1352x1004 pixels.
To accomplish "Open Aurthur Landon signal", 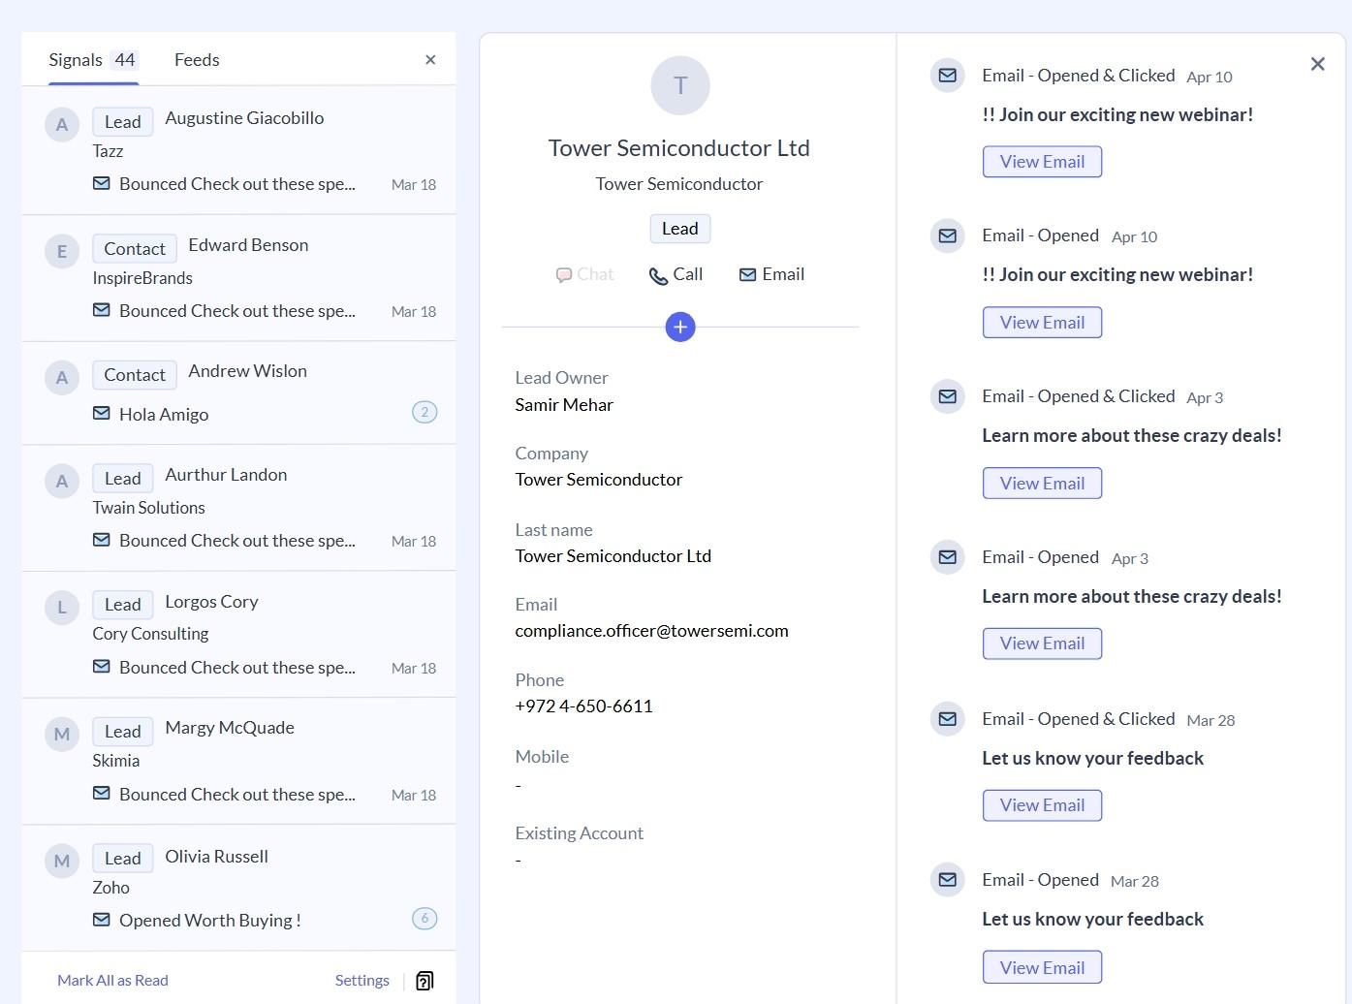I will pos(238,508).
